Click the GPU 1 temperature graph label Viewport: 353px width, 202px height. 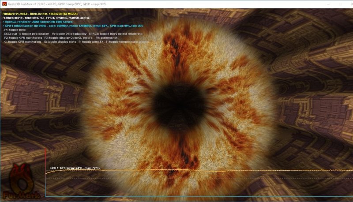point(75,168)
